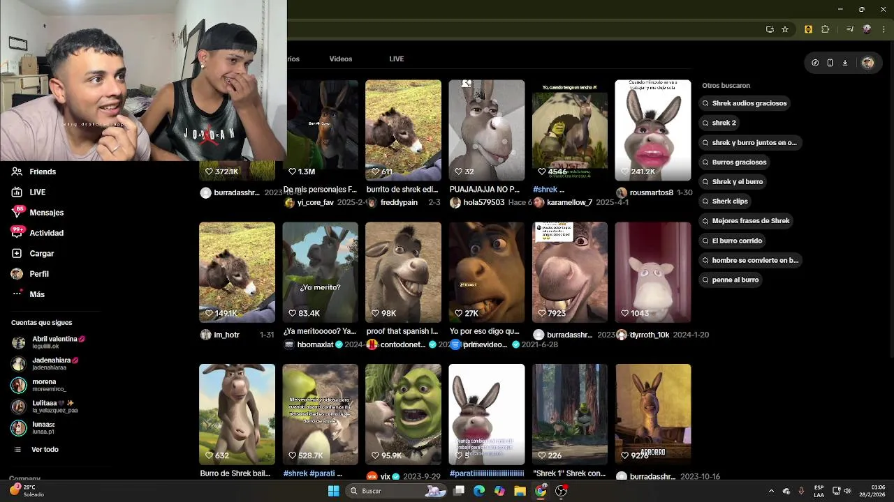Open the Jadenahiara followed account

coord(46,364)
